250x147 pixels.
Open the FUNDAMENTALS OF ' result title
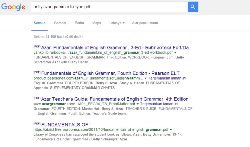pyautogui.click(x=66, y=125)
